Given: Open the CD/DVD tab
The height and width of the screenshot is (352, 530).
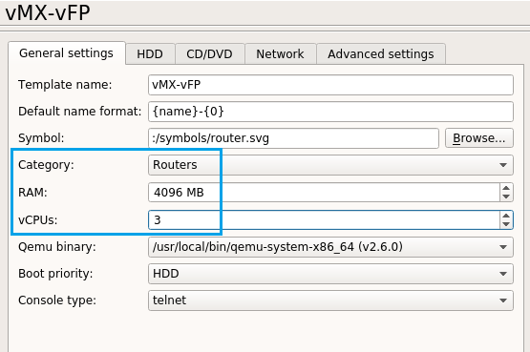Looking at the screenshot, I should point(209,54).
